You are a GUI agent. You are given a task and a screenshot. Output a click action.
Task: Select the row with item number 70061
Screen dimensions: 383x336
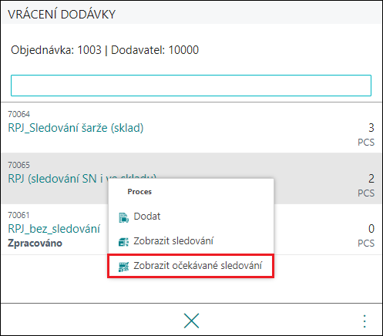(191, 230)
